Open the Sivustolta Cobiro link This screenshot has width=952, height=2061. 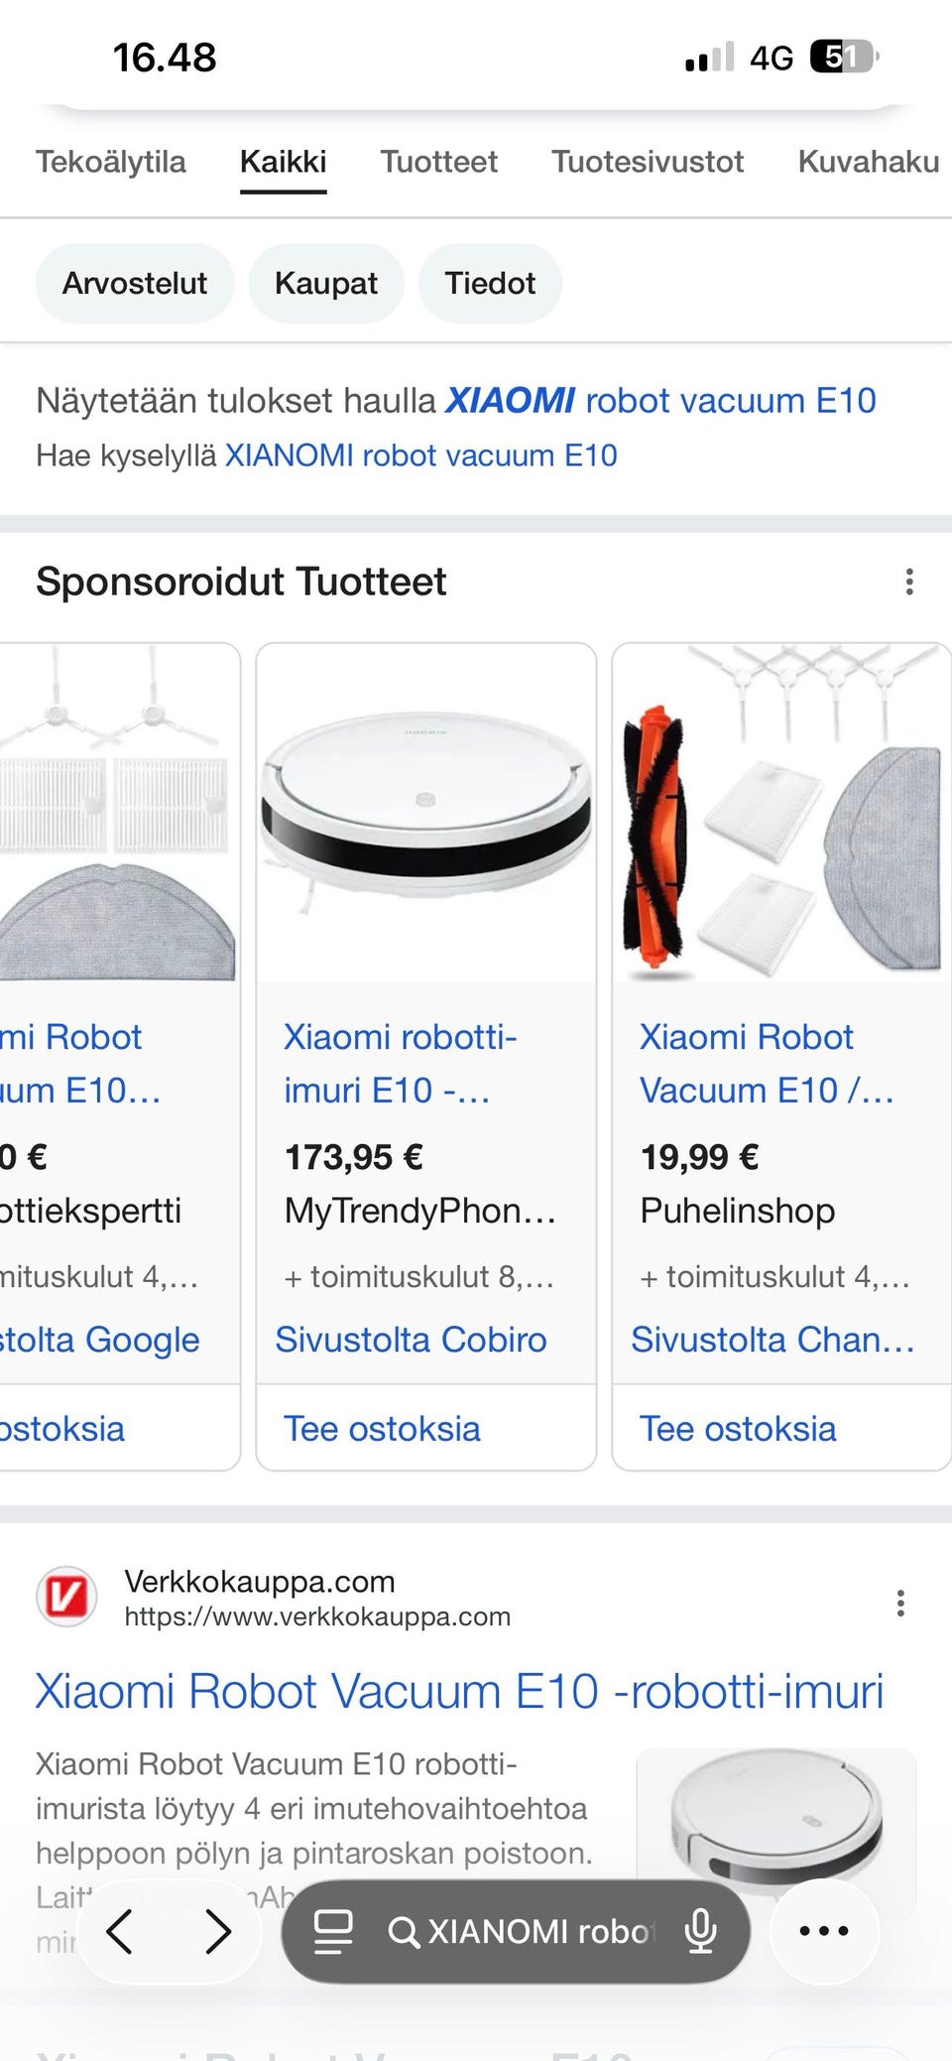(411, 1340)
